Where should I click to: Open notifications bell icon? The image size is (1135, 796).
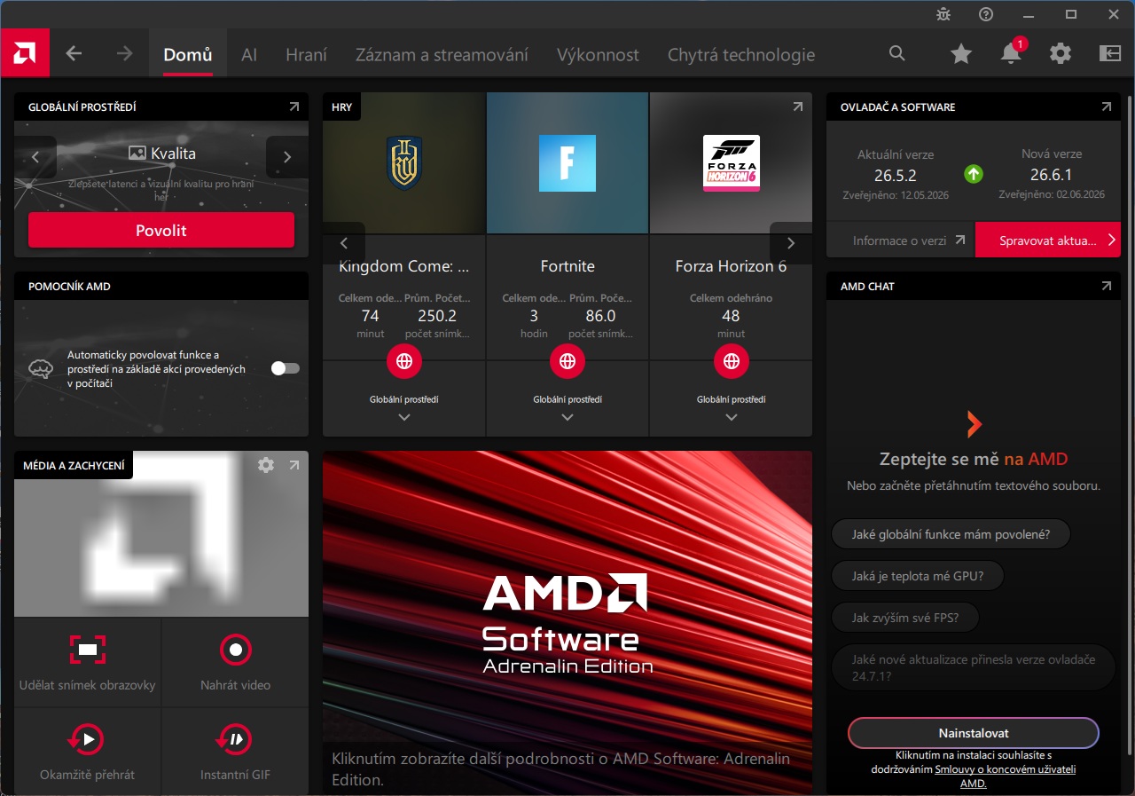(x=1011, y=53)
